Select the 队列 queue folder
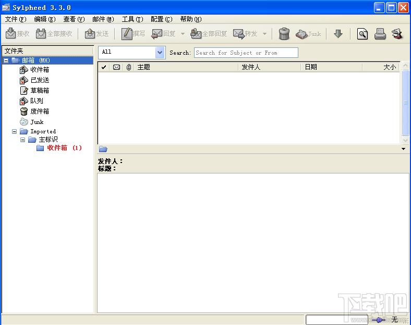411x325 pixels. (x=37, y=101)
